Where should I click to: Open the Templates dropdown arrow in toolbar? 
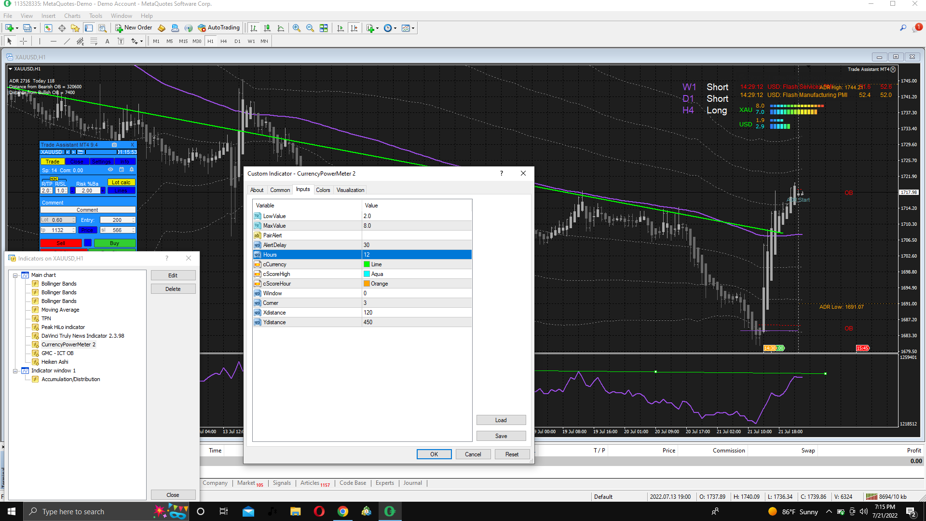(x=413, y=28)
